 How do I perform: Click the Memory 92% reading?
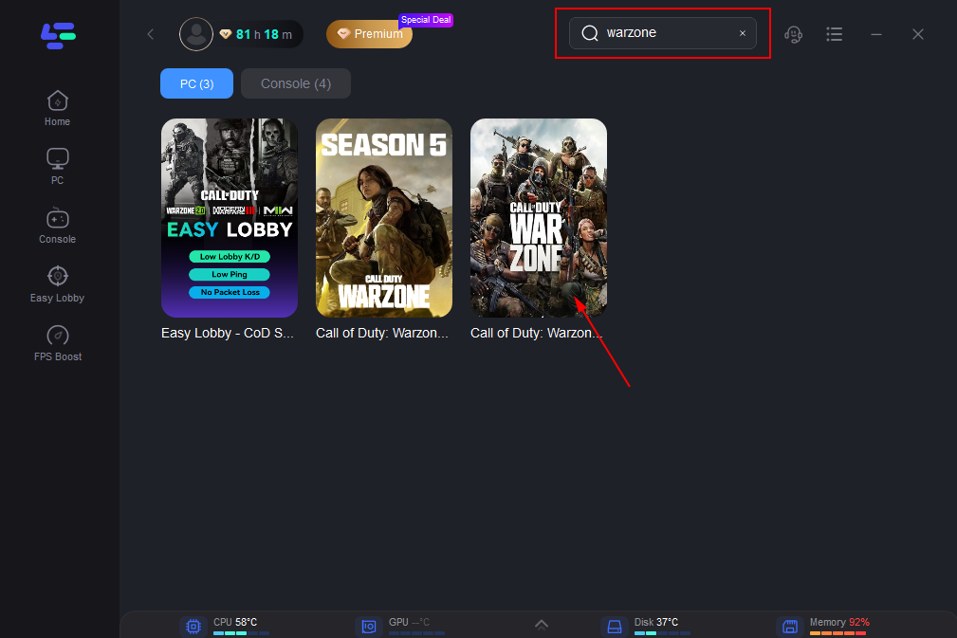[x=839, y=622]
